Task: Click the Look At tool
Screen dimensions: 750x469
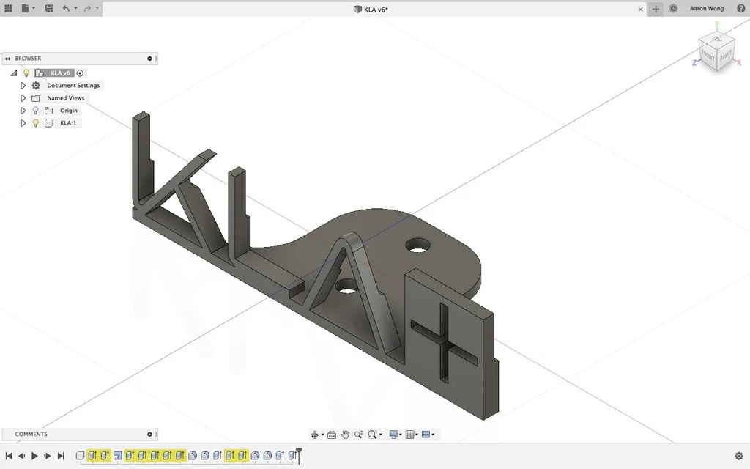Action: pyautogui.click(x=332, y=435)
